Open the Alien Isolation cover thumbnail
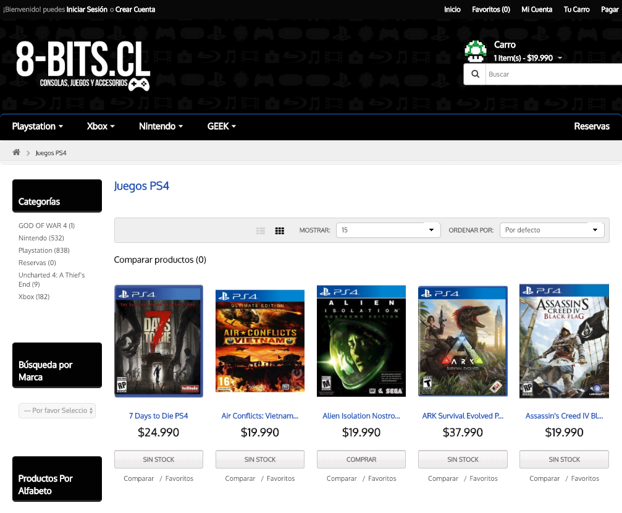This screenshot has height=513, width=622. click(361, 341)
